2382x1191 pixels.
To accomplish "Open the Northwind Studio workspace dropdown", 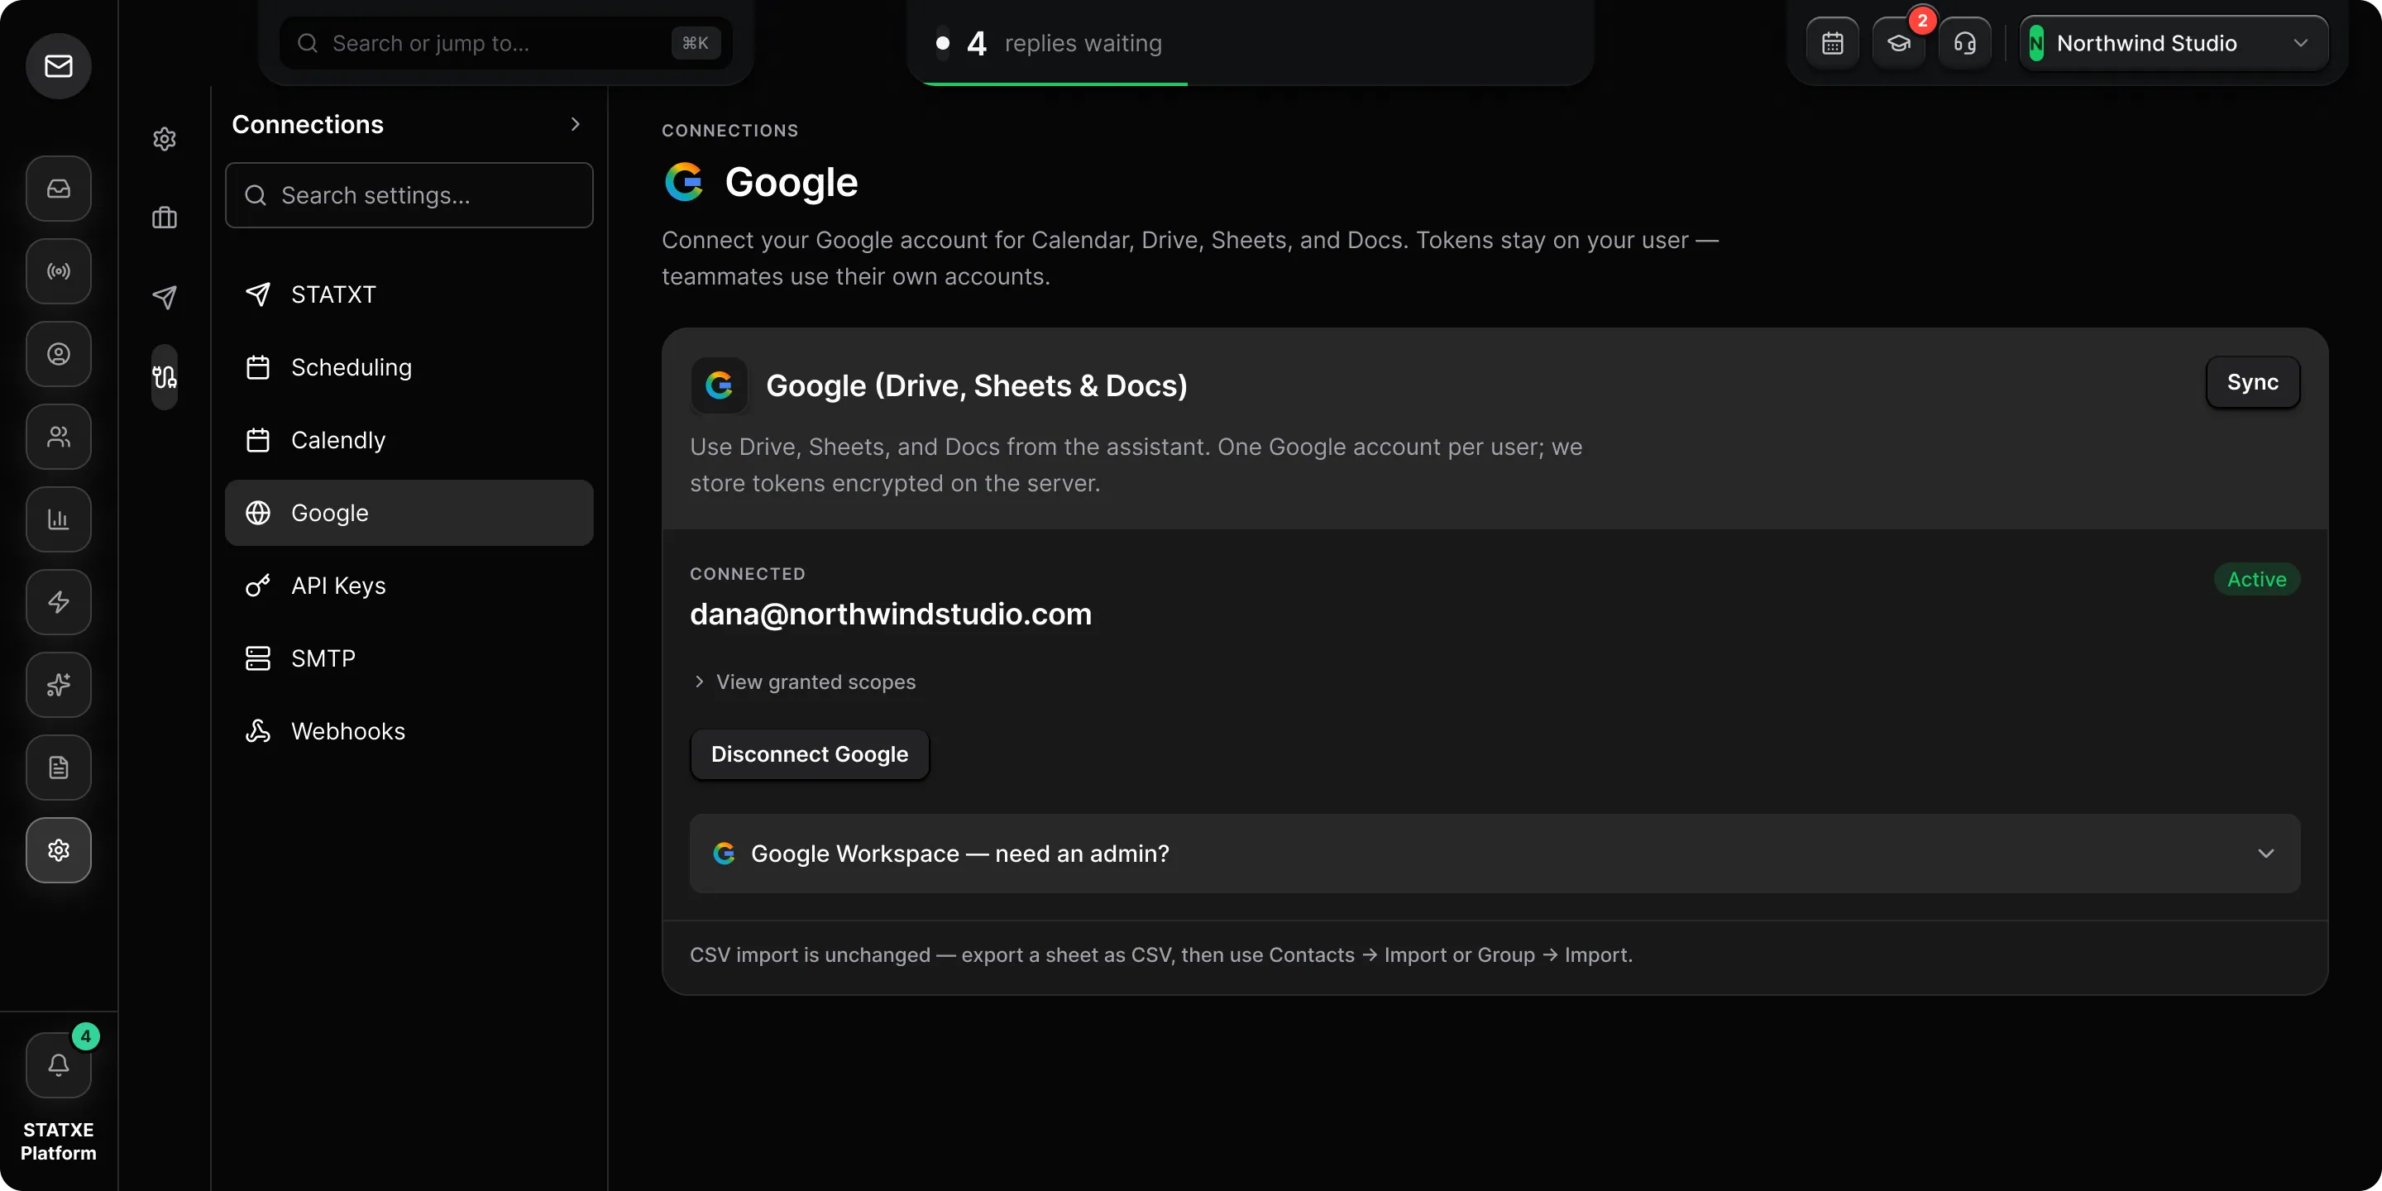I will click(2174, 44).
